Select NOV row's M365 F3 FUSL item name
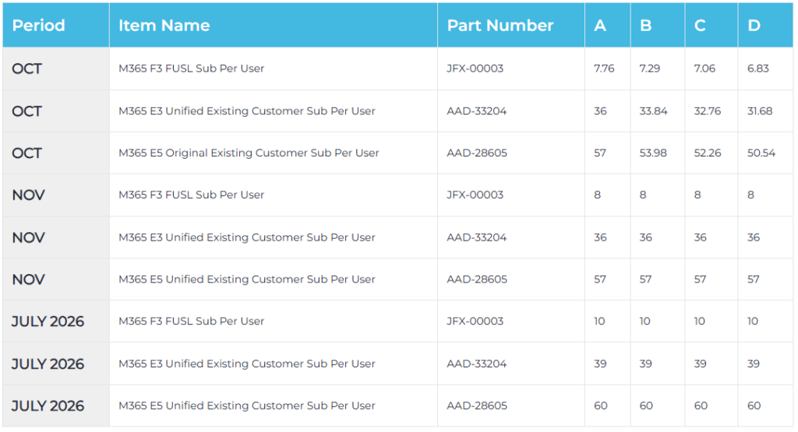This screenshot has width=798, height=432. coord(191,195)
